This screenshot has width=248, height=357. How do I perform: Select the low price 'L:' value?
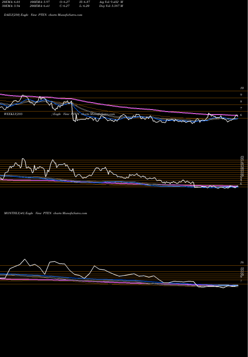click(x=84, y=6)
